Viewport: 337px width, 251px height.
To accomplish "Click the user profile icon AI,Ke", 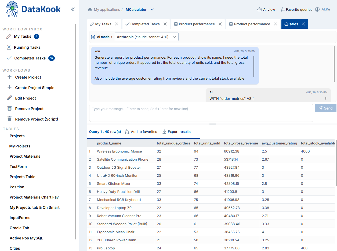I will (317, 9).
